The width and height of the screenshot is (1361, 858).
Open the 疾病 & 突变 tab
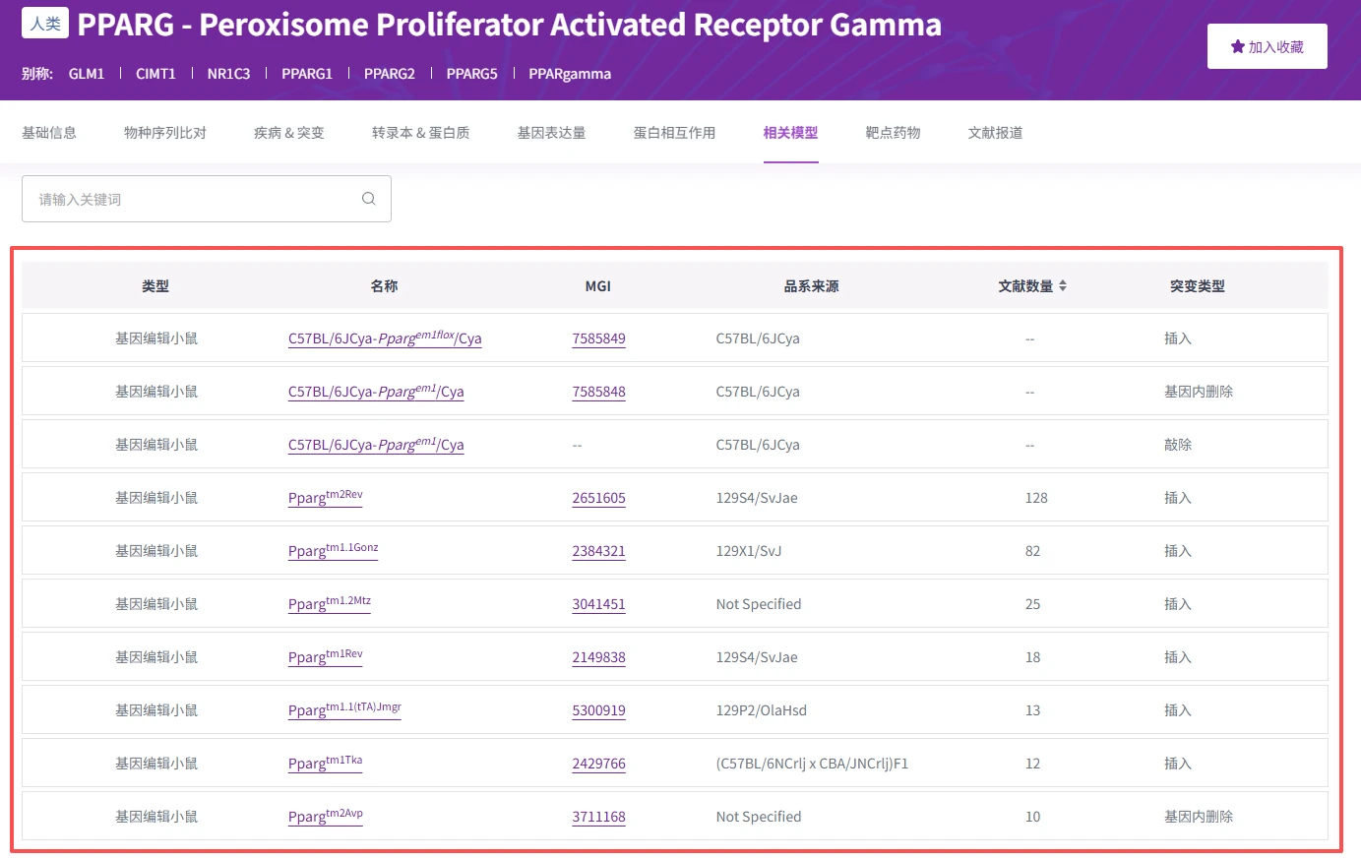288,133
